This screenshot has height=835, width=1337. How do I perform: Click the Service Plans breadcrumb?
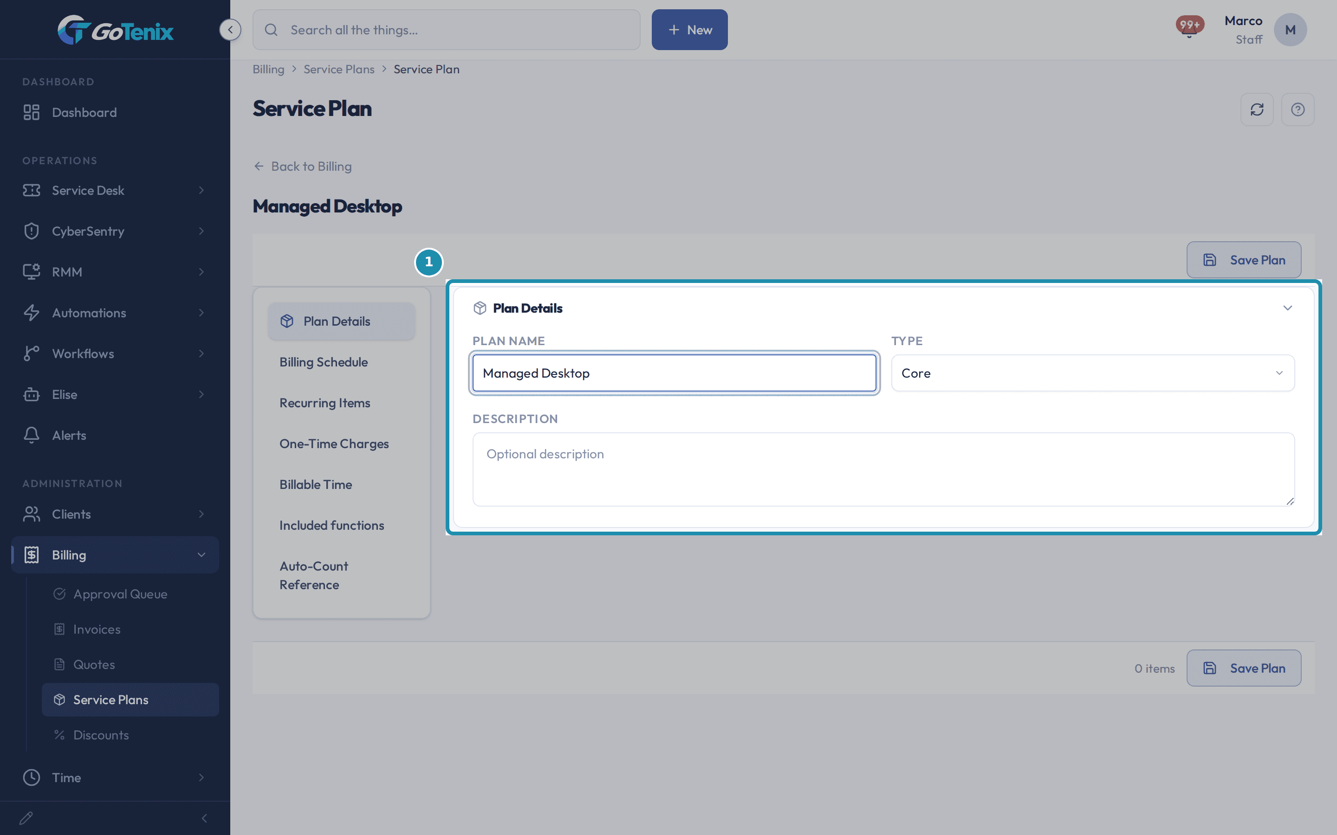339,69
